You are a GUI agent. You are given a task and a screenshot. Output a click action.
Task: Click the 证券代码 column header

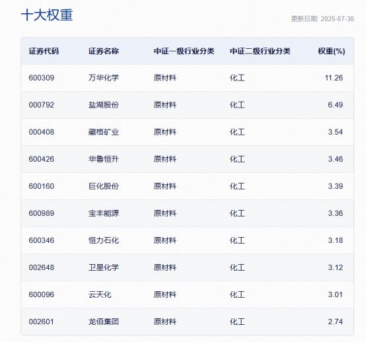[x=44, y=51]
